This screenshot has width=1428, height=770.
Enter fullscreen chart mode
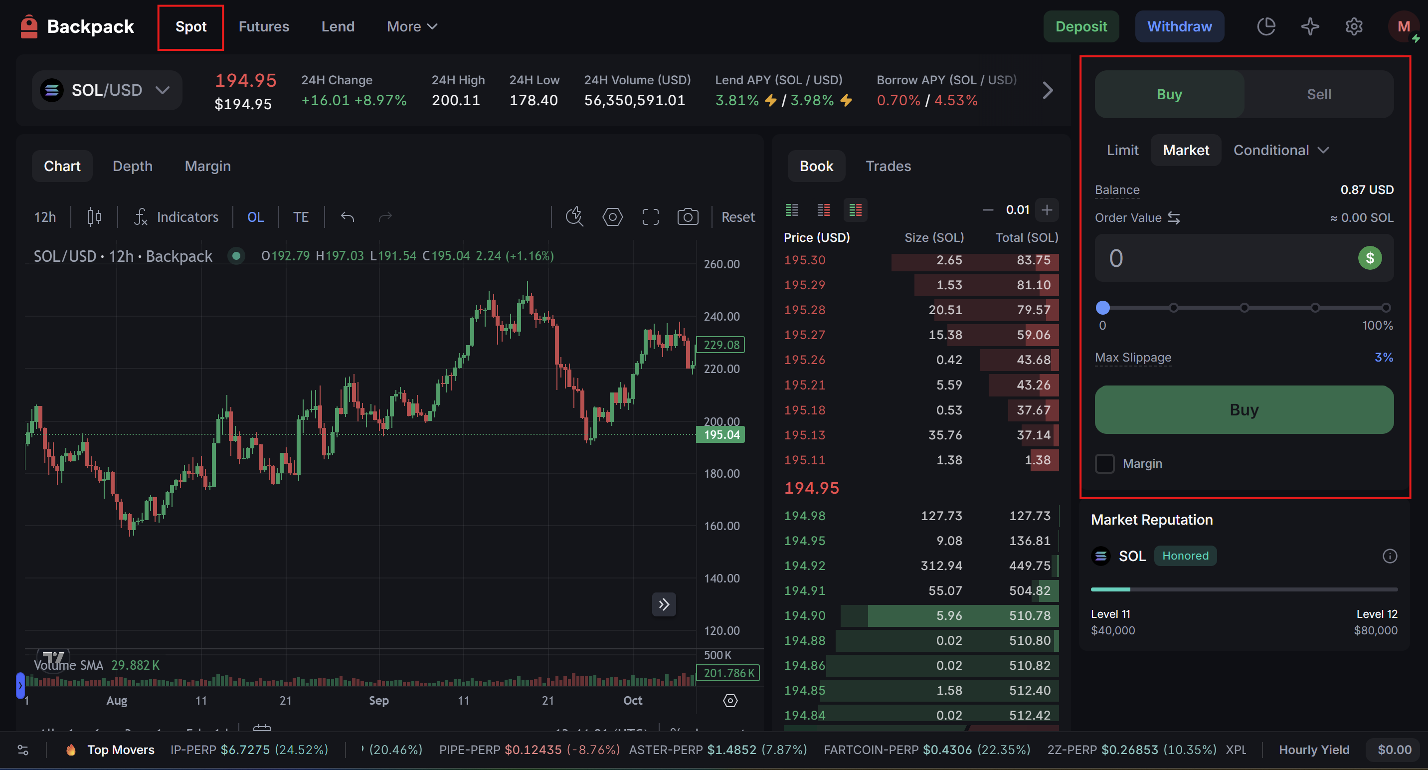(650, 217)
